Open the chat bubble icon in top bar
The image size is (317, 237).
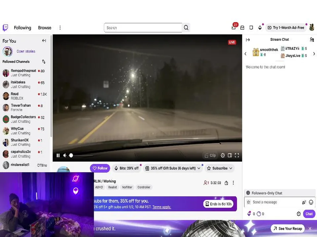[x=251, y=28]
